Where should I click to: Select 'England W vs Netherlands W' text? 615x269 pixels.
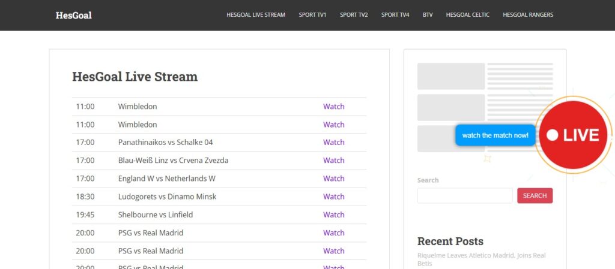167,179
